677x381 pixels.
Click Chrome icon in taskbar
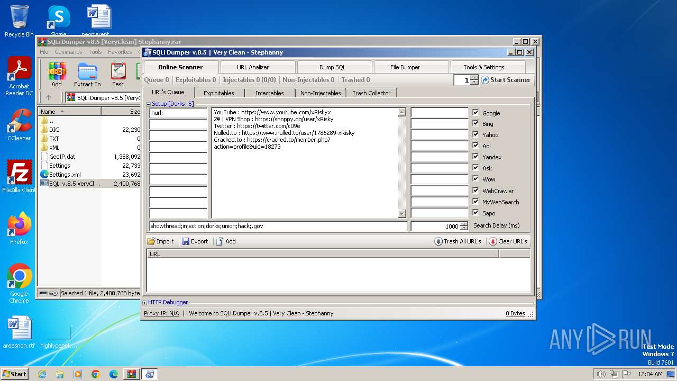coord(95,374)
